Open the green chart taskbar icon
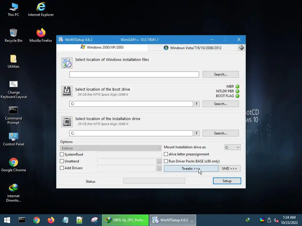Viewport: 302px width, 226px height. point(80,220)
